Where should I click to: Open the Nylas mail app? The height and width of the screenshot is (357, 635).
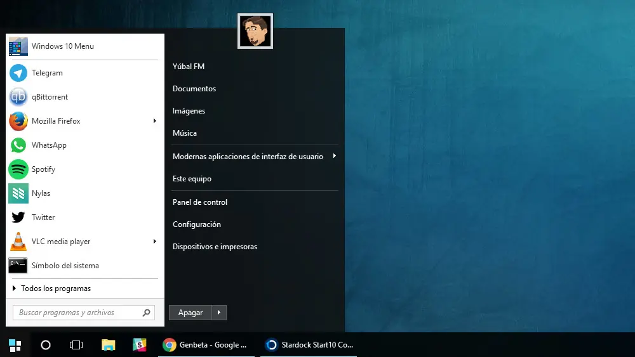point(85,193)
